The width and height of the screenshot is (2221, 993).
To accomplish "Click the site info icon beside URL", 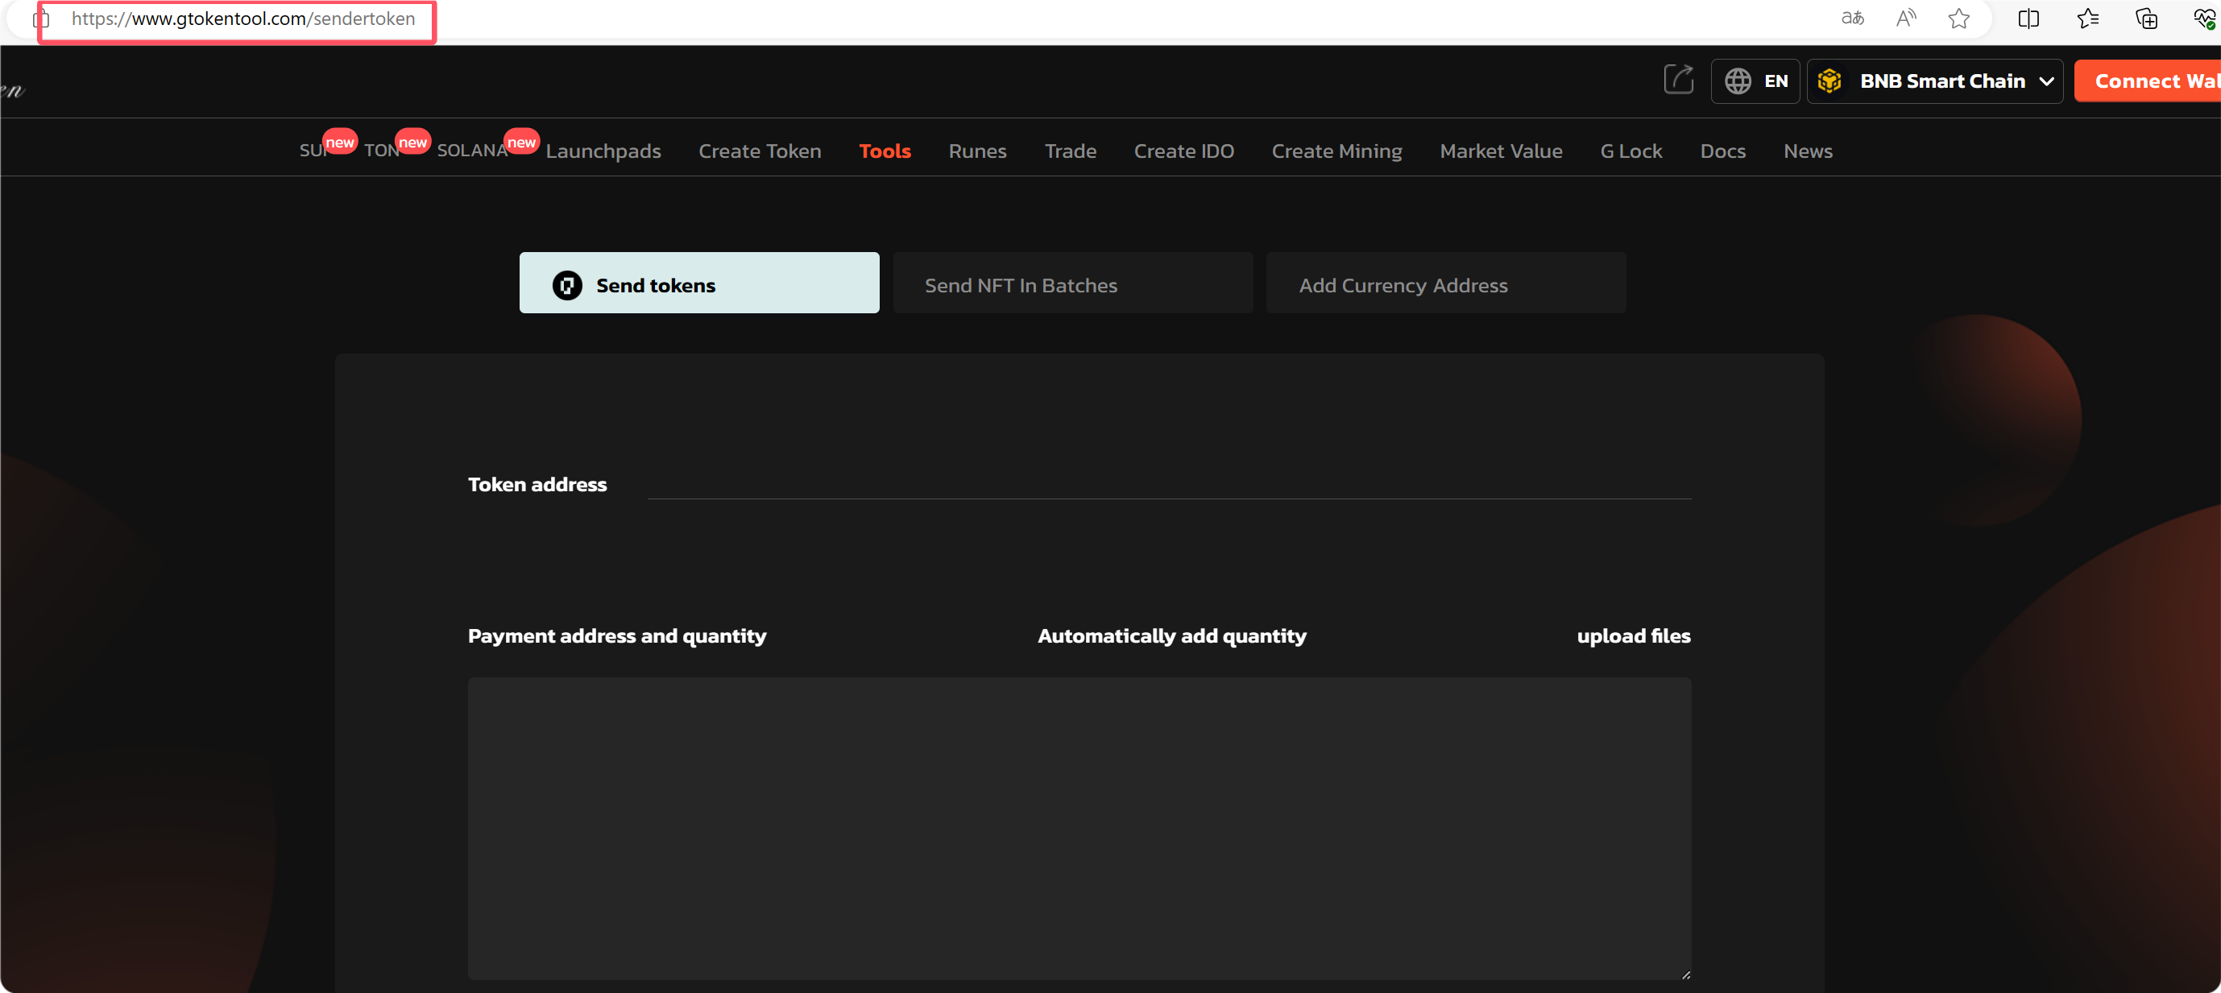I will [41, 18].
